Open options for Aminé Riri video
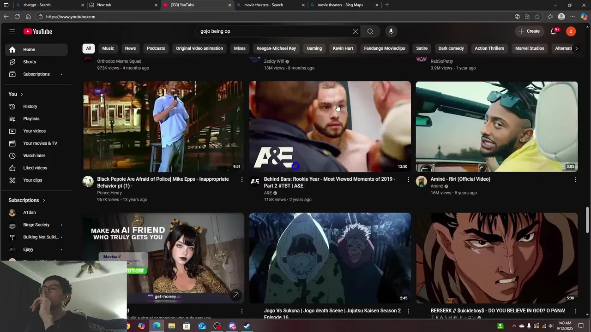The image size is (591, 332). 575,179
